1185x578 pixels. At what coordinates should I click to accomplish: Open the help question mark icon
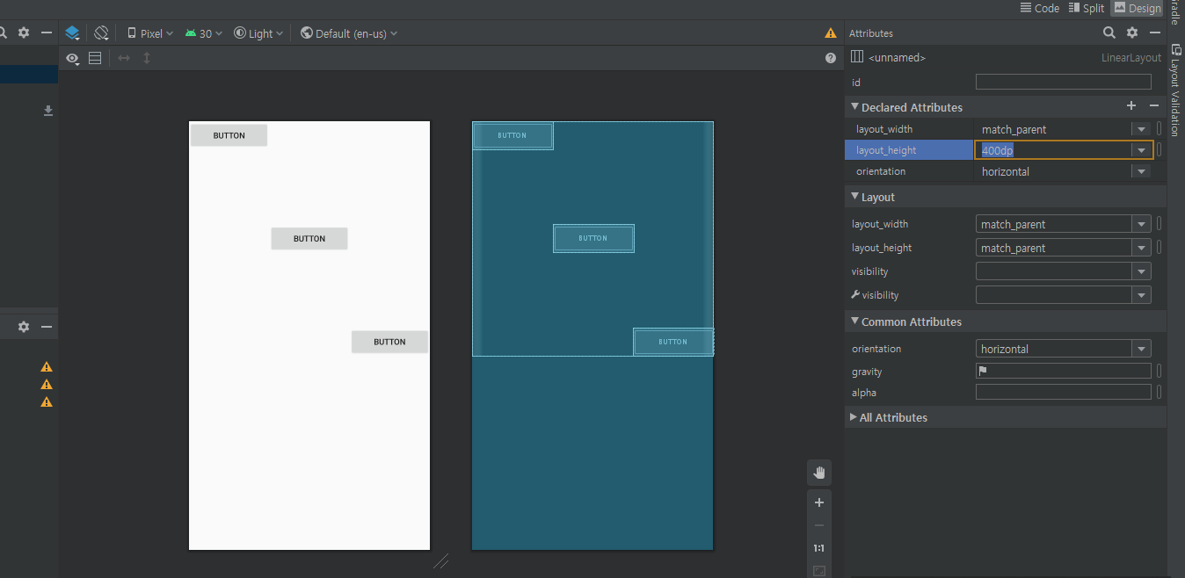click(x=831, y=58)
